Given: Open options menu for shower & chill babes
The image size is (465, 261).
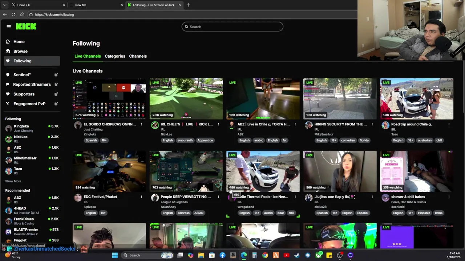Looking at the screenshot, I should tap(449, 197).
